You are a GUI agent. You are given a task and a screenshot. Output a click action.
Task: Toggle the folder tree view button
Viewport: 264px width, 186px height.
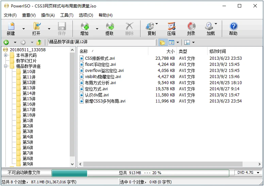coord(163,42)
